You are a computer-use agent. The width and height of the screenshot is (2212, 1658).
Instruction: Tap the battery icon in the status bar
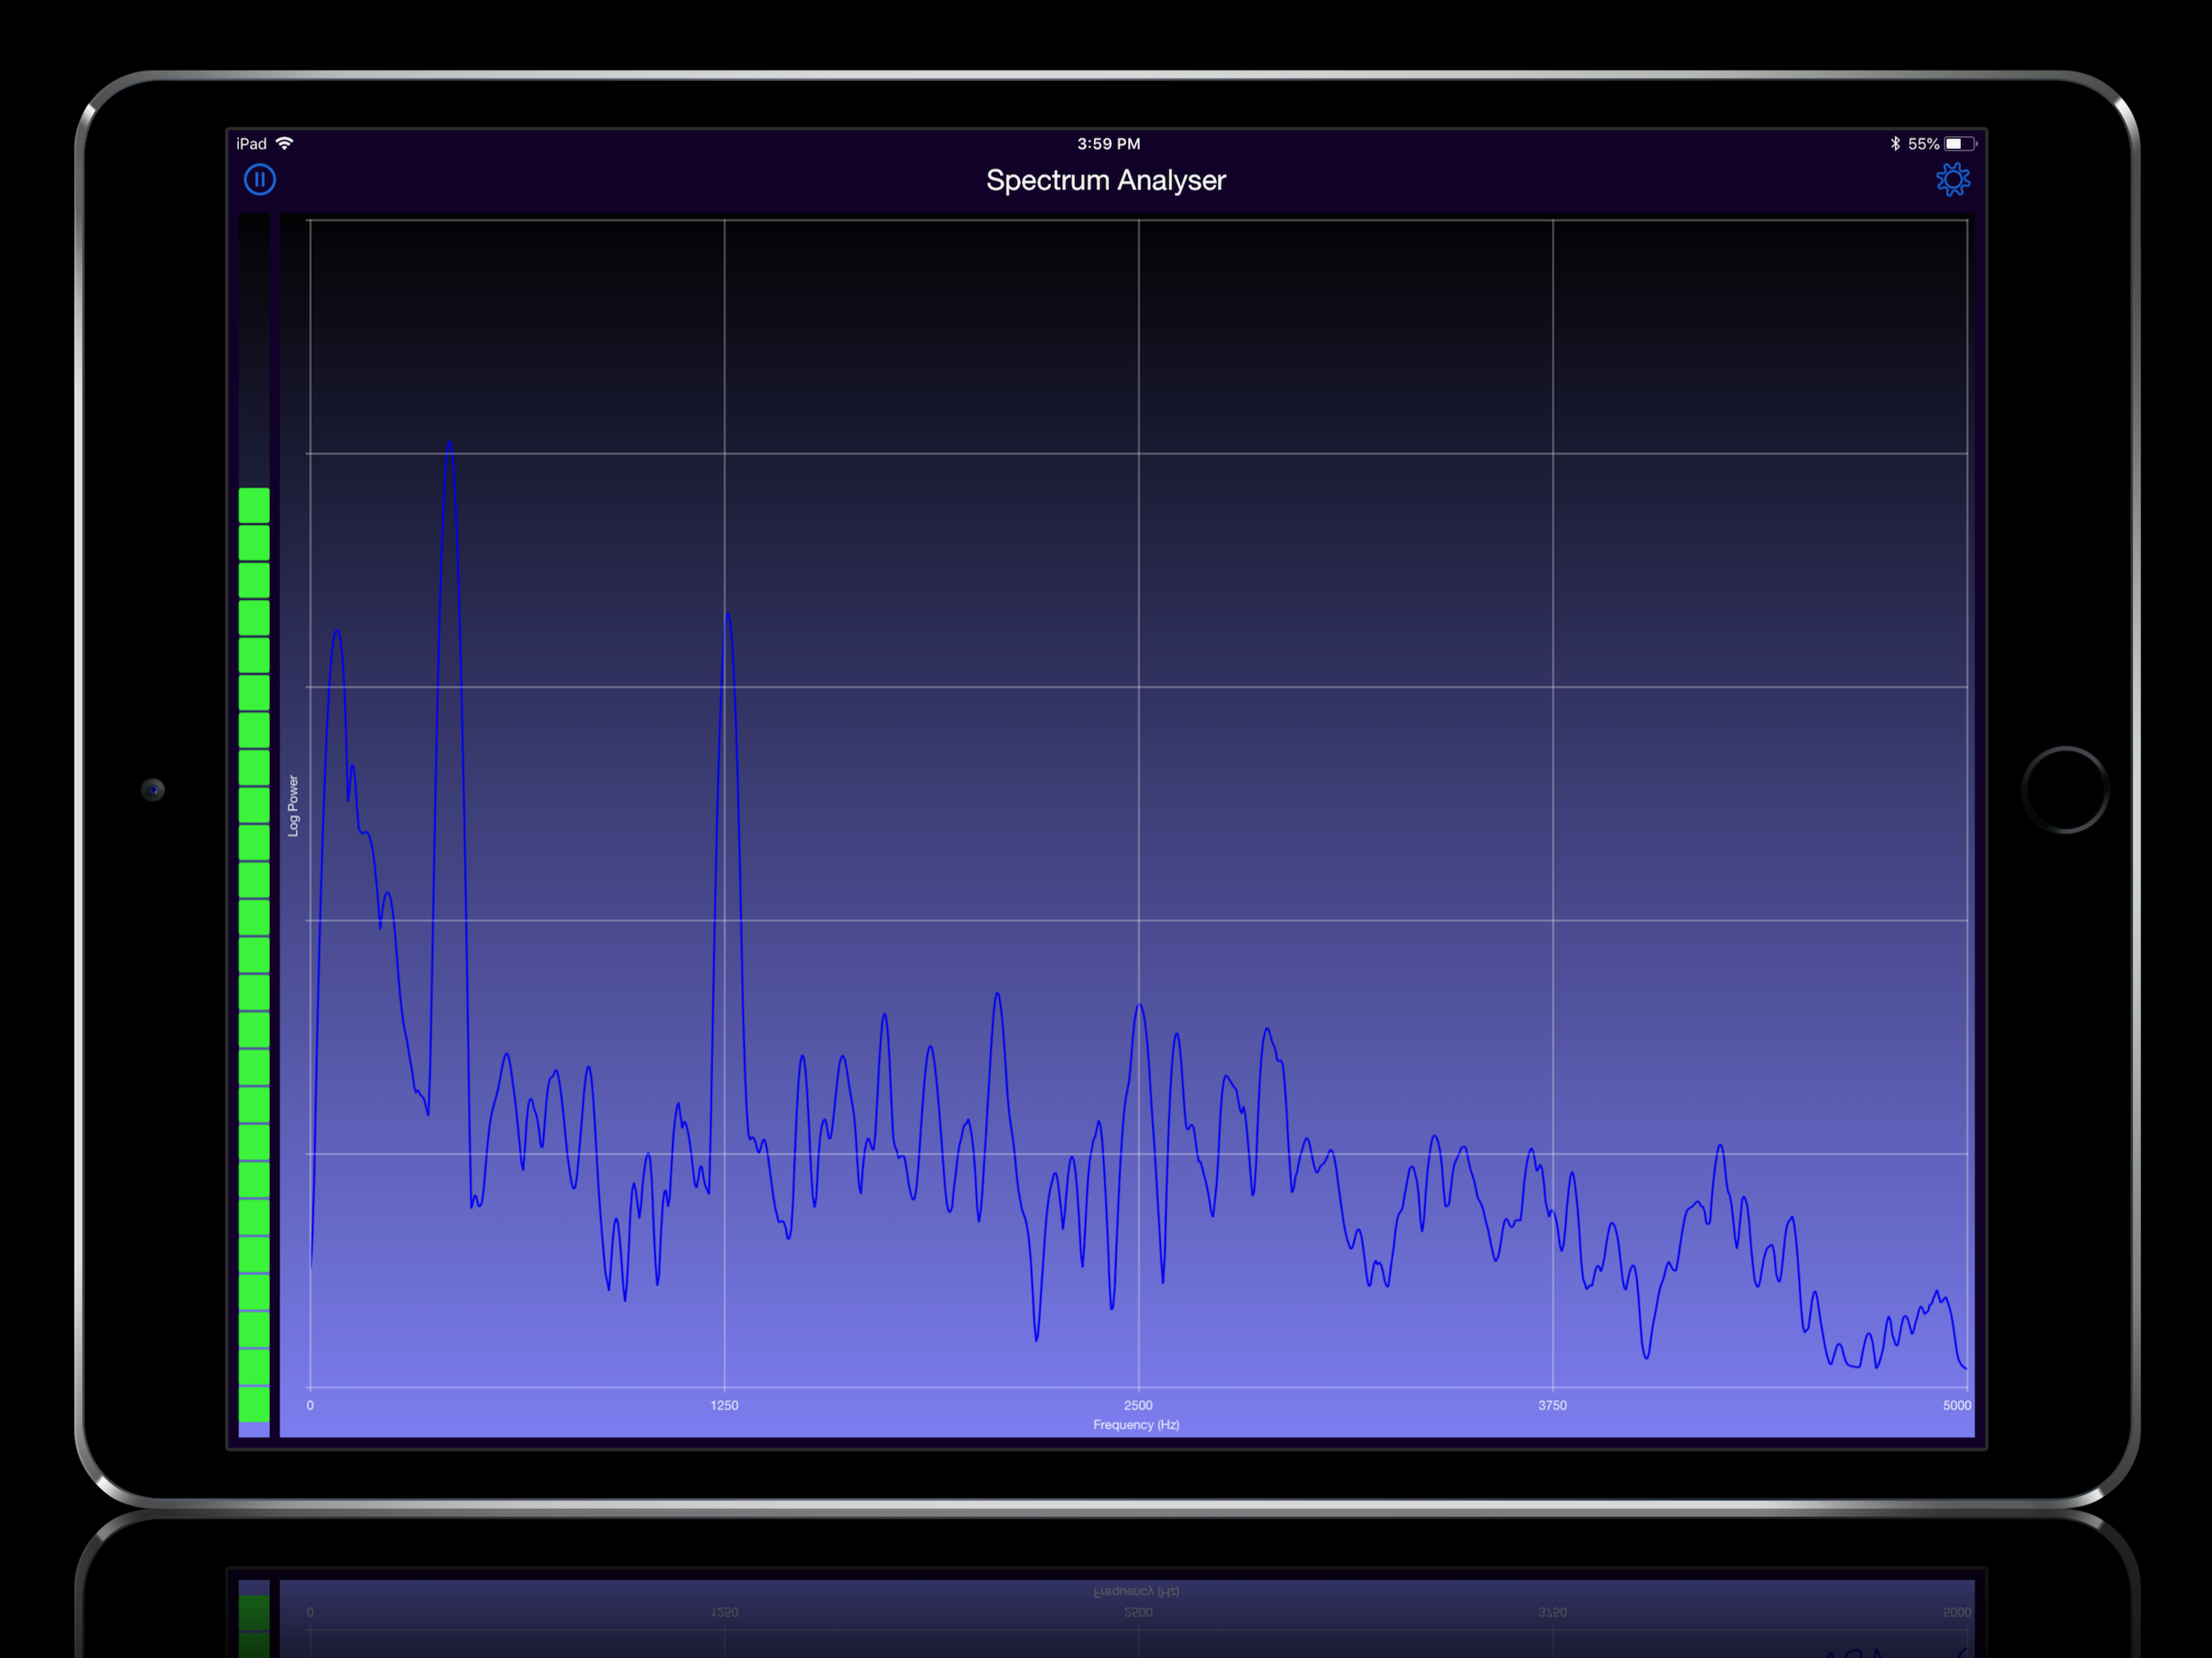(1959, 143)
